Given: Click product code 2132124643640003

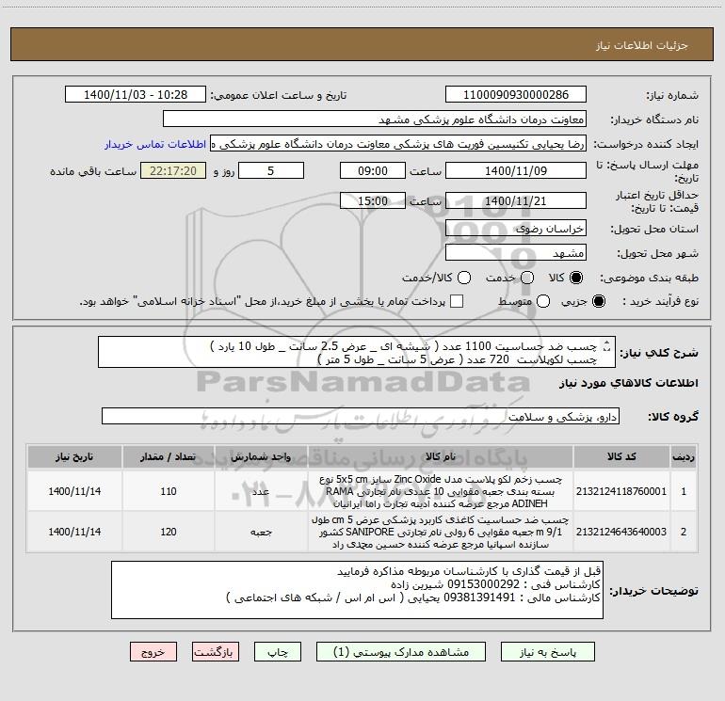Looking at the screenshot, I should click(621, 532).
